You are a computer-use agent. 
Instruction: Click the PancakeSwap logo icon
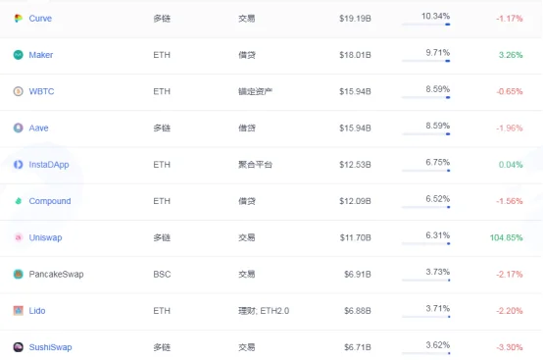pyautogui.click(x=18, y=274)
